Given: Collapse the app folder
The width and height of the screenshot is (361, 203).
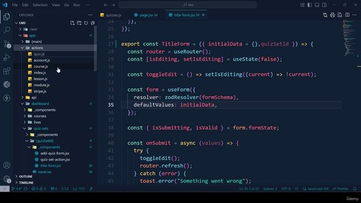Looking at the screenshot, I should pyautogui.click(x=20, y=36).
